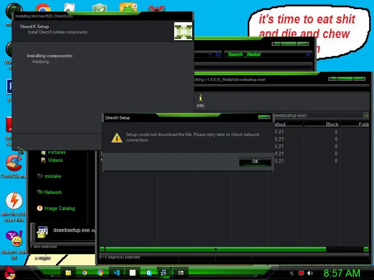Viewport: 374px width, 280px height.
Task: Click the 7-Zip title bar path text with _Redist\dxwebsetup.exe\
Action: (230, 79)
